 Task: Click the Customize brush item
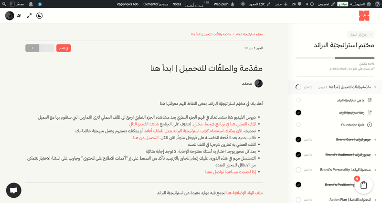[327, 4]
